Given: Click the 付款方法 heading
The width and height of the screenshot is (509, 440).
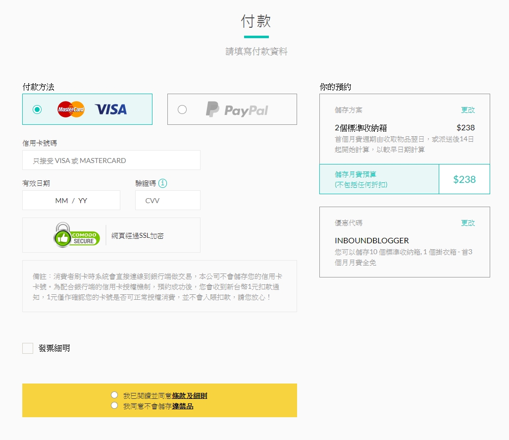Looking at the screenshot, I should pyautogui.click(x=38, y=87).
